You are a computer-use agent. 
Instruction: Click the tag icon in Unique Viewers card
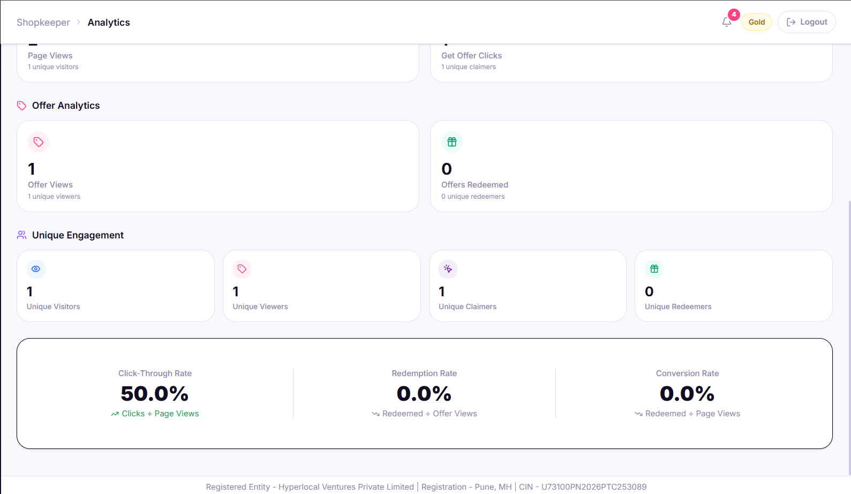[x=242, y=269]
